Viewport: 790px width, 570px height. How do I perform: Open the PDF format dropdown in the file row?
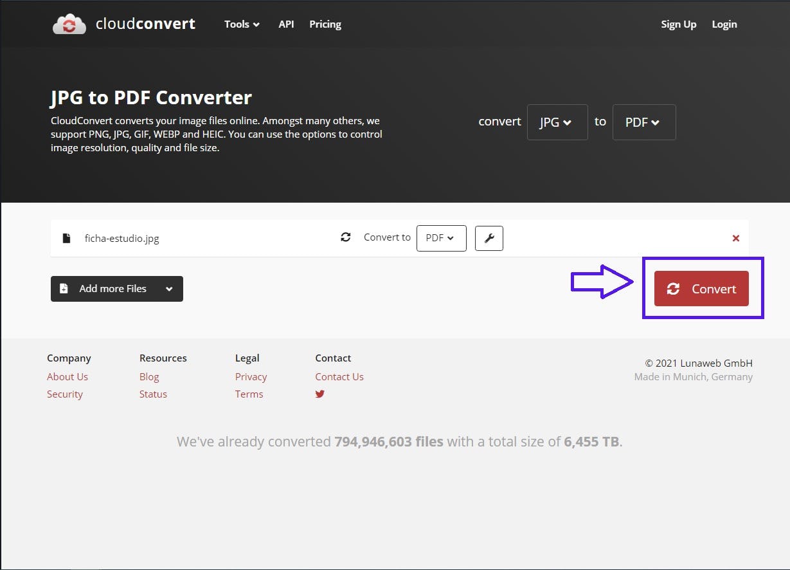pos(441,238)
